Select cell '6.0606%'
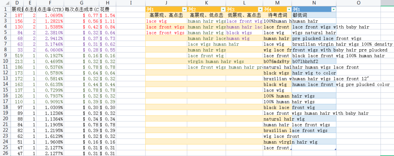Viewport: 394px width, 156px height. (50, 50)
